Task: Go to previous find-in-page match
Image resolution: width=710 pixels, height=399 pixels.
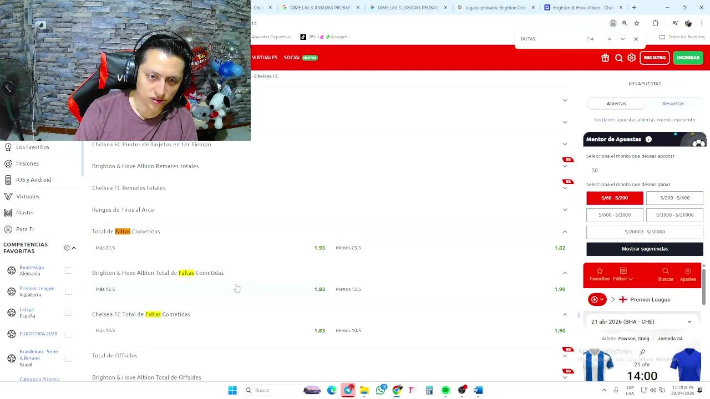Action: [x=609, y=39]
